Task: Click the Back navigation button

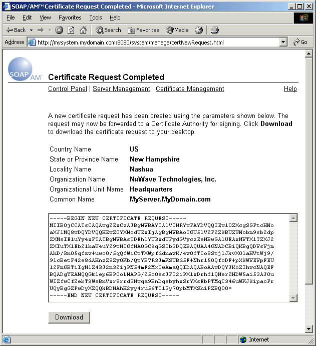Action: pyautogui.click(x=16, y=30)
